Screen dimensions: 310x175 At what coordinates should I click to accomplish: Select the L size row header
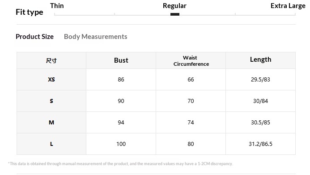[51, 144]
